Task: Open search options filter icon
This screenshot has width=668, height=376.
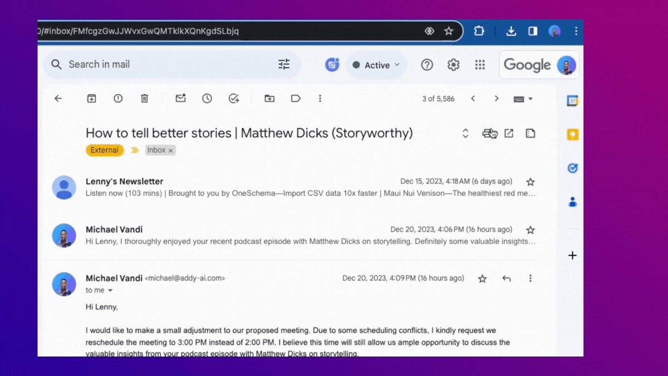Action: click(284, 64)
